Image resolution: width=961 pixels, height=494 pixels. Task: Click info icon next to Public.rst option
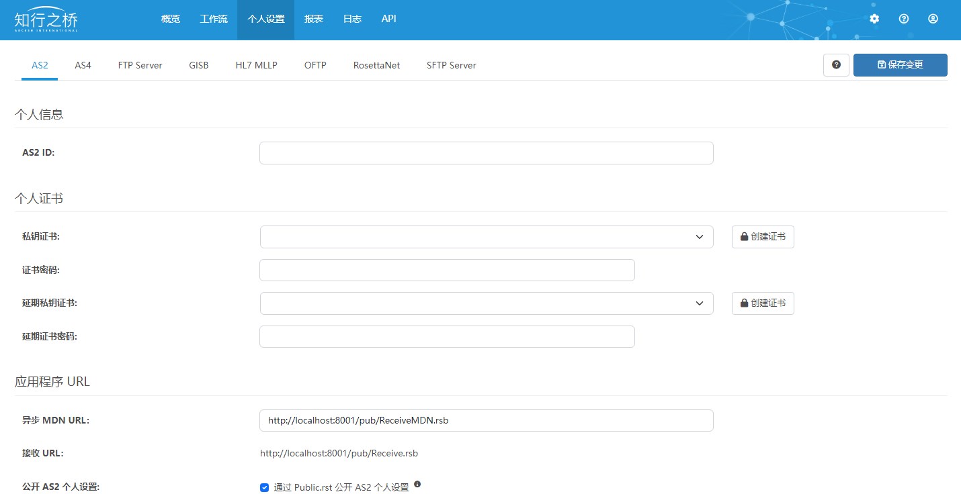(x=417, y=484)
